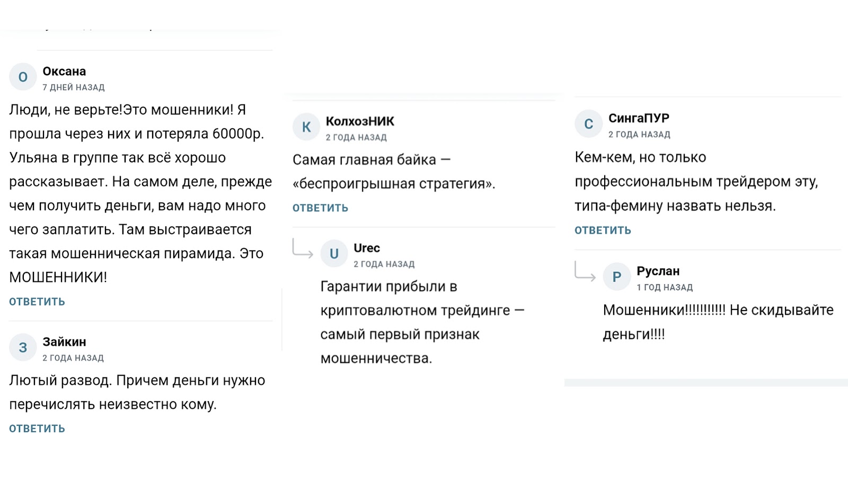Click ОТВЕТИТЬ under Зайкин's comment
The image size is (848, 477).
37,428
